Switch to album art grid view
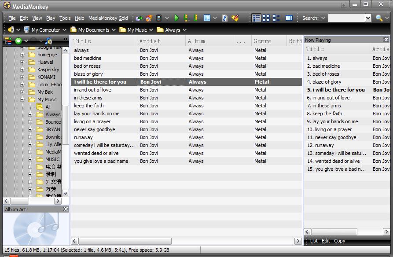The width and height of the screenshot is (393, 257). (x=266, y=18)
